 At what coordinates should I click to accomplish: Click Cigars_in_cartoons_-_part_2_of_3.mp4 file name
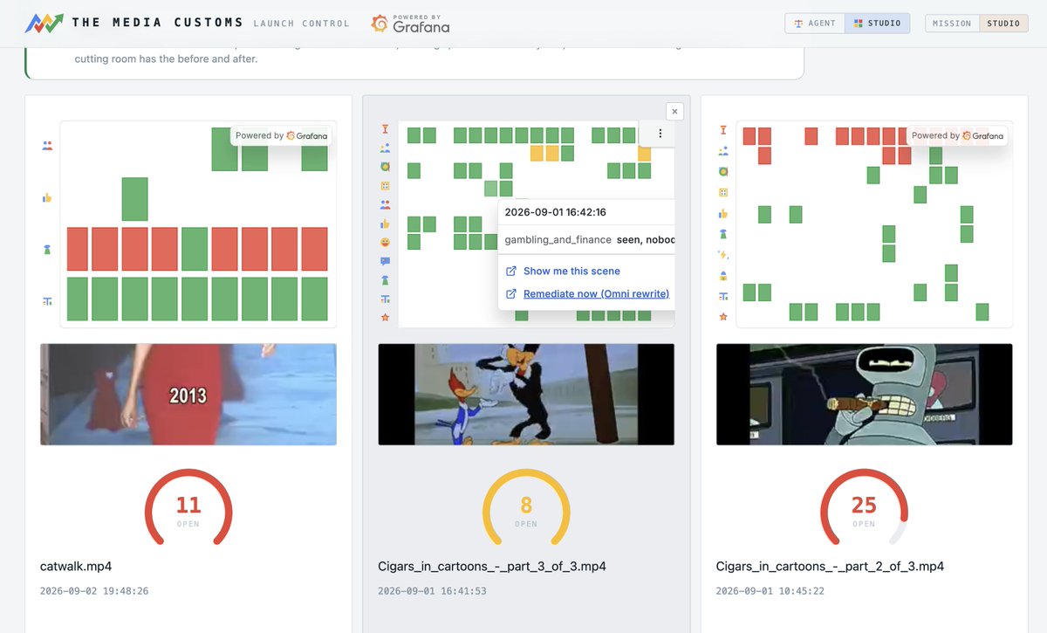pyautogui.click(x=830, y=567)
